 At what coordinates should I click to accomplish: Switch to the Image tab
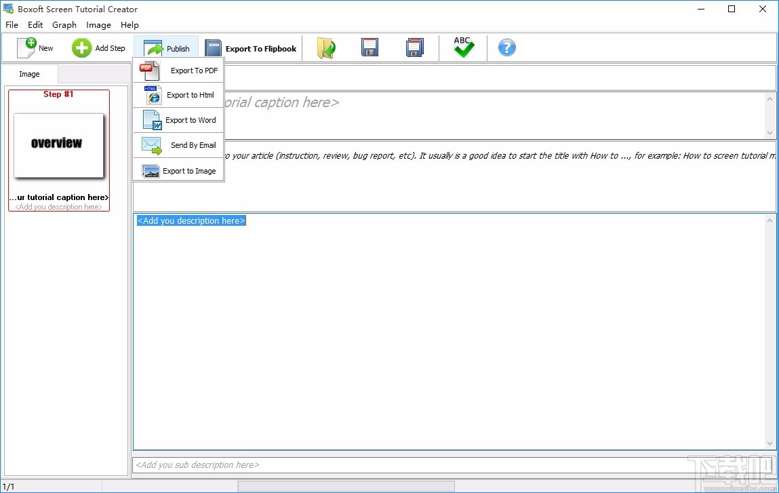point(29,73)
